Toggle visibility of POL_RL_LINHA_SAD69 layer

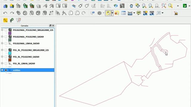click(6, 63)
